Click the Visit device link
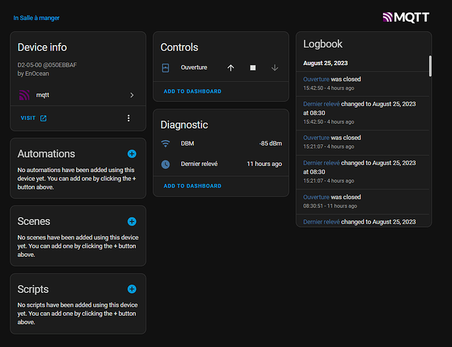The height and width of the screenshot is (347, 452). [33, 118]
